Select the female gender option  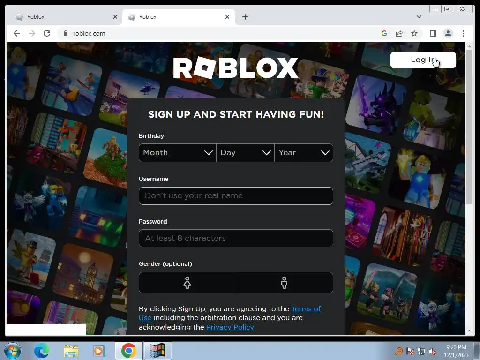tap(187, 283)
